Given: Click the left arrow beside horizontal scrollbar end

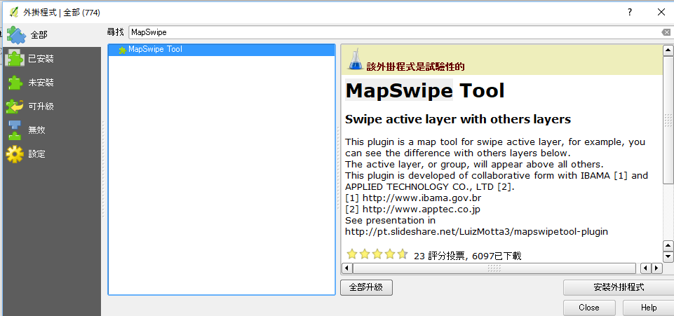Looking at the screenshot, I should (646, 268).
